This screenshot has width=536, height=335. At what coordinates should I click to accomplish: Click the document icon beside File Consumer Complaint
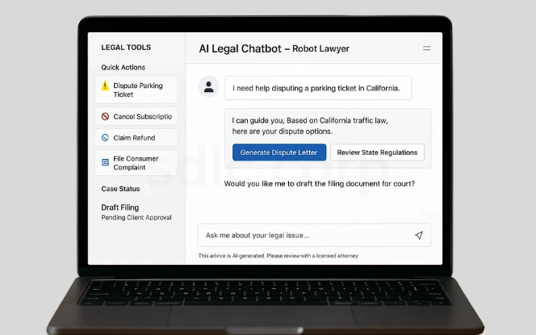105,162
